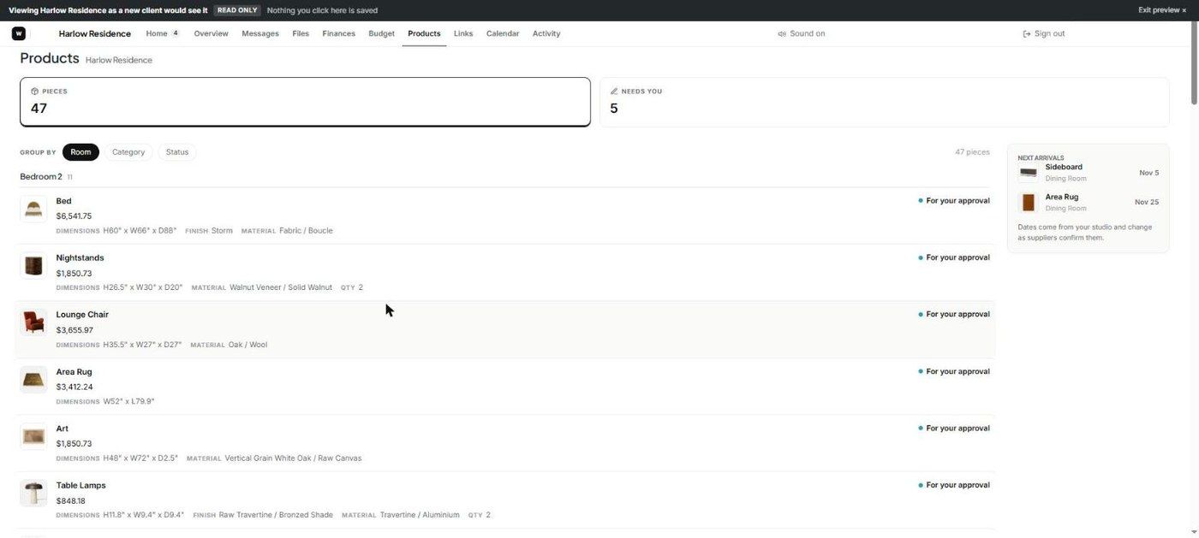
Task: Open the Table Lamps product name
Action: [x=81, y=486]
